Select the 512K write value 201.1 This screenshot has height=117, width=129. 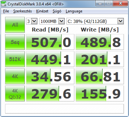[100, 59]
